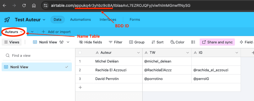
Task: Open the Filter options
Action: 116,42
